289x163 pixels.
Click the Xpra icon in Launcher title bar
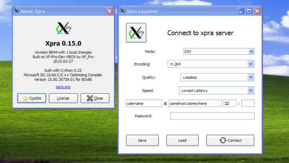[x=122, y=11]
